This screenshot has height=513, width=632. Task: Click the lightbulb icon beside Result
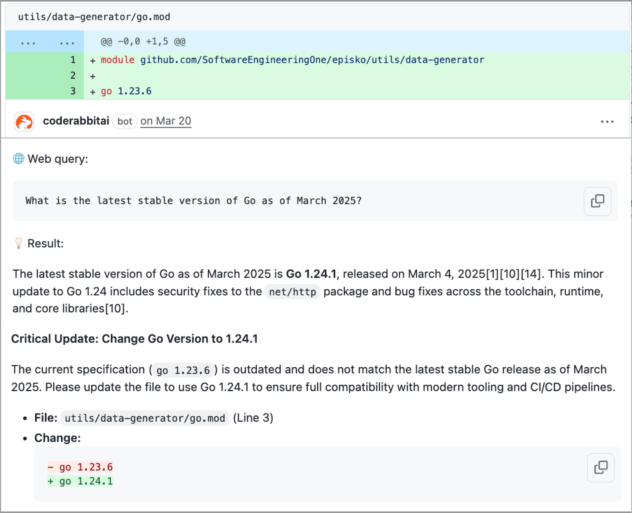(x=18, y=243)
